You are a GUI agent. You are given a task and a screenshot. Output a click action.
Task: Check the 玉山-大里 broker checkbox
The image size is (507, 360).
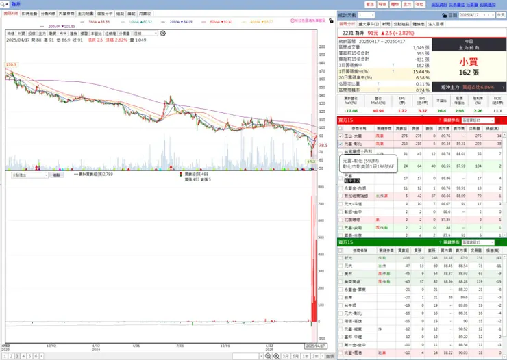(341, 136)
